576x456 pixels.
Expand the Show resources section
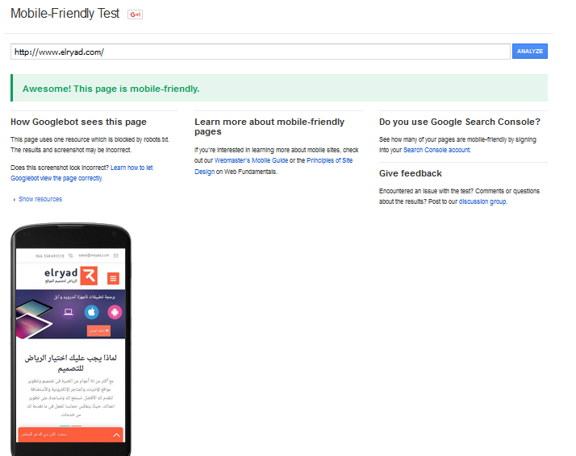(x=40, y=199)
